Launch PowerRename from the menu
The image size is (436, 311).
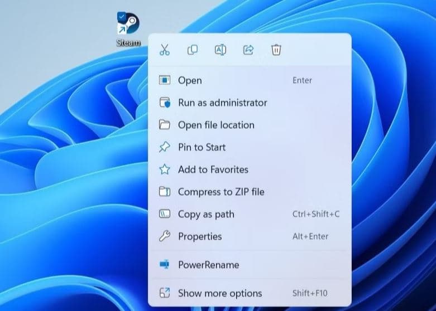250,265
